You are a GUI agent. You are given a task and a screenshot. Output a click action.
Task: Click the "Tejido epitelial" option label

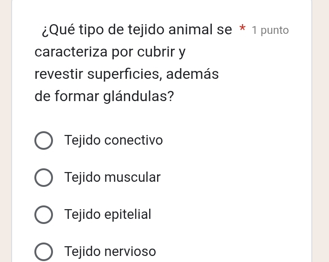point(108,214)
